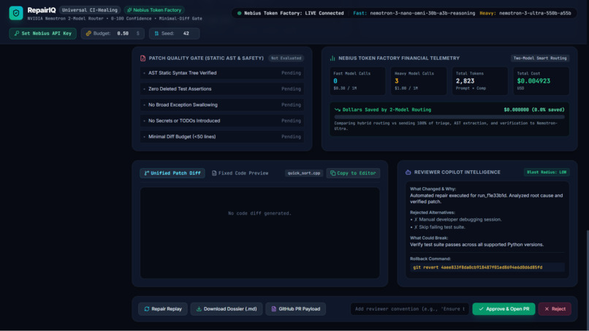Click the green LIVE Connected status dot
The width and height of the screenshot is (589, 331).
point(239,13)
